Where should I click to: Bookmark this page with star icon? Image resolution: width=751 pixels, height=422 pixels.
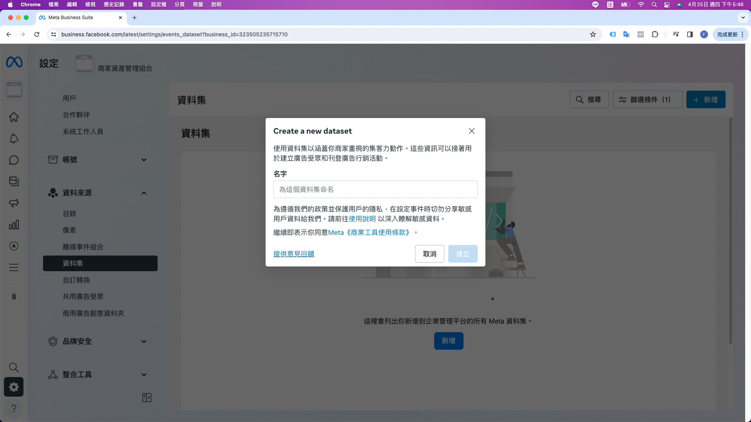(593, 34)
